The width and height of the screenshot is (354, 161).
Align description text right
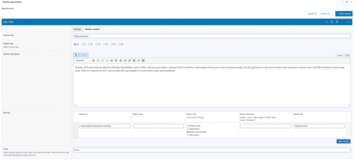125,61
